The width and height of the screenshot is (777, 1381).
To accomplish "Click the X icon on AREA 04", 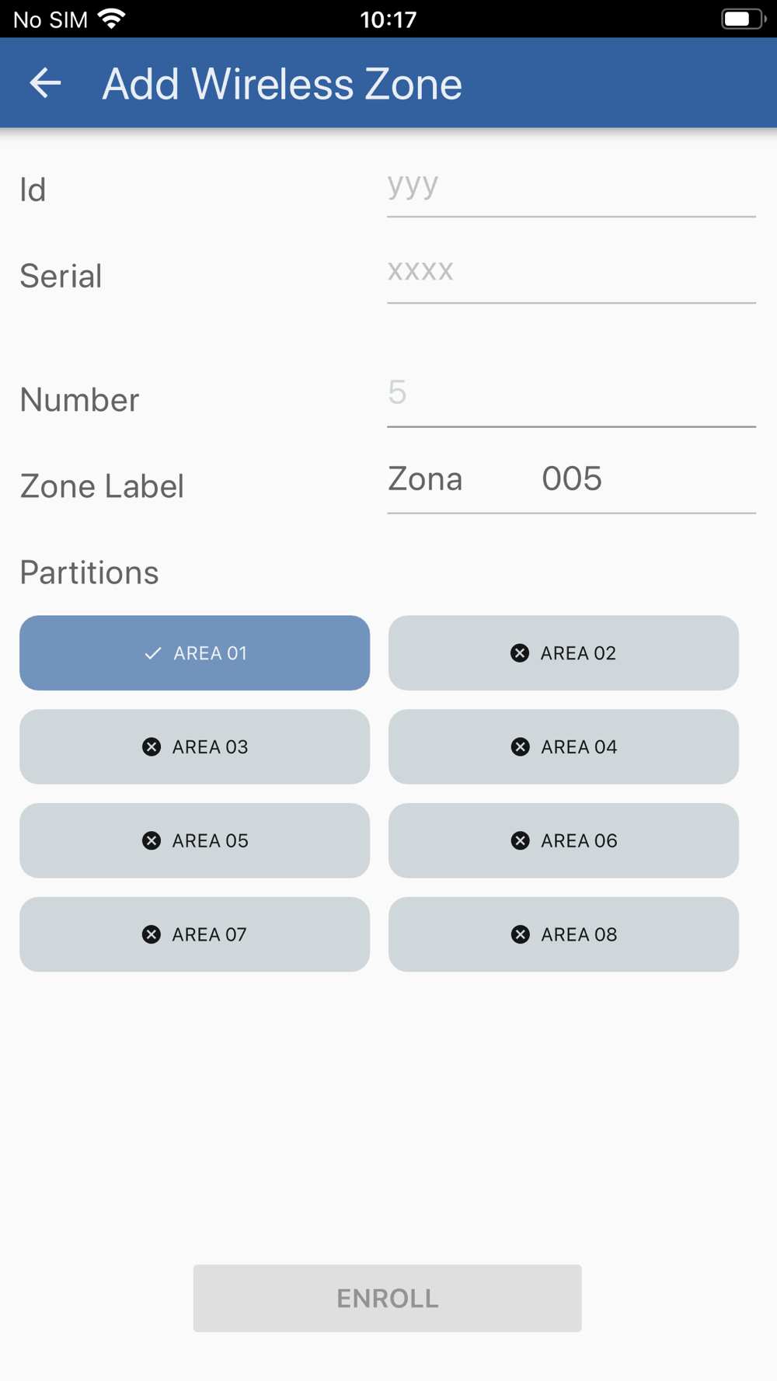I will (520, 747).
